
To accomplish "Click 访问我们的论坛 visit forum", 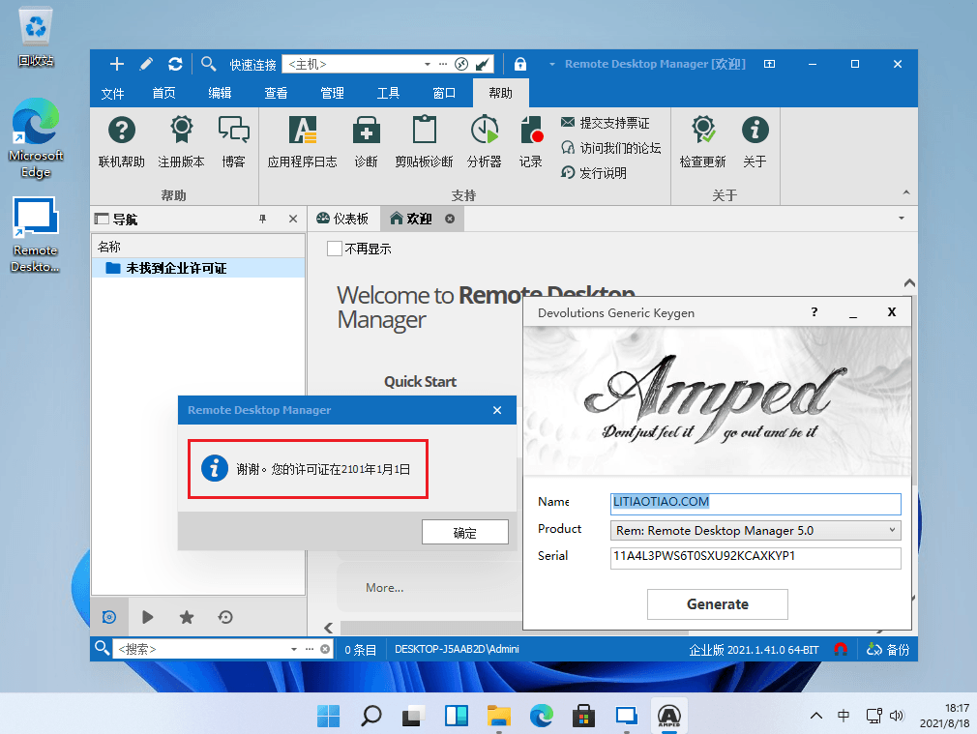I will coord(611,148).
